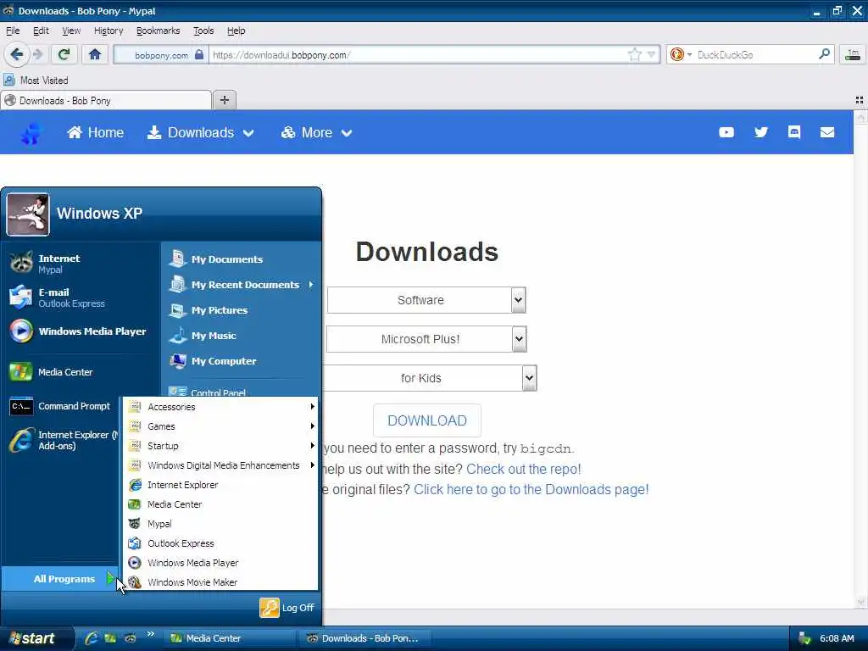Open the for Kids dropdown
Screen dimensions: 868x651
click(x=430, y=378)
